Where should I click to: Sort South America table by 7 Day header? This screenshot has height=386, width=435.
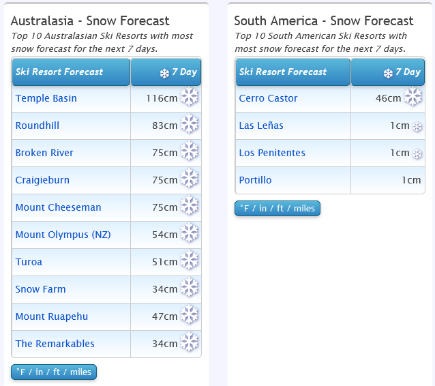388,72
